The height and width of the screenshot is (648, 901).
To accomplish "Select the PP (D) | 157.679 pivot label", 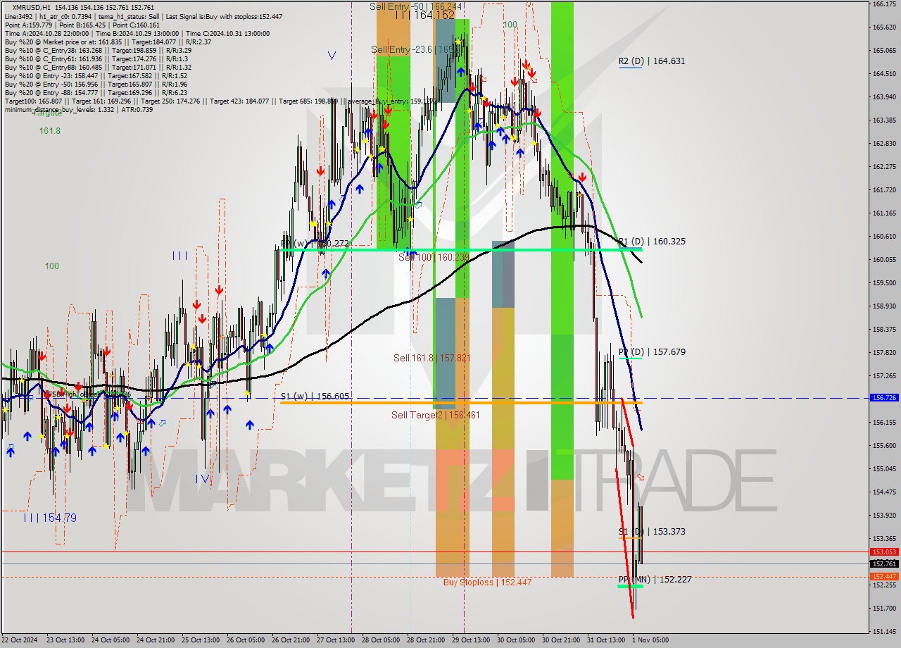I will pos(652,352).
